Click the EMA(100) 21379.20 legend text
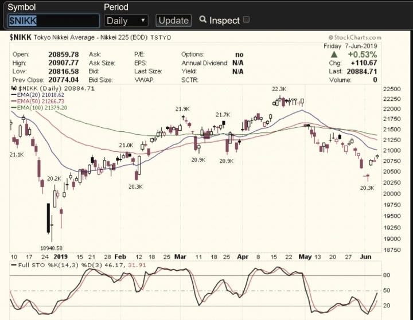413x320 pixels. coord(42,108)
